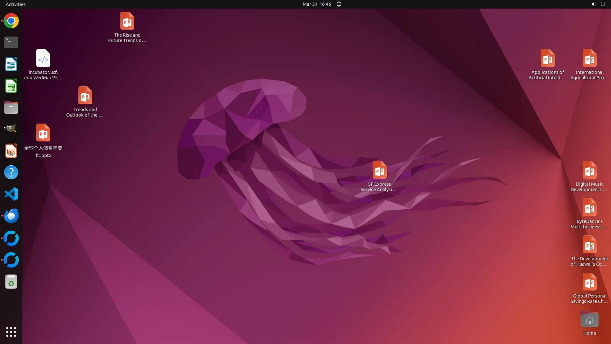Click the Activities menu

16,4
